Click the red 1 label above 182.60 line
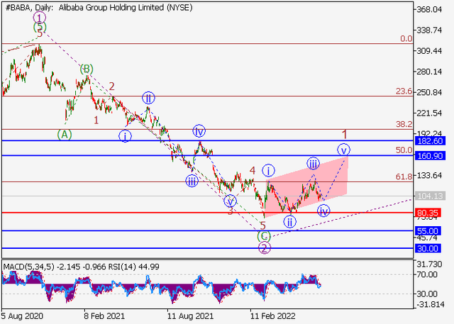454x324 pixels. 344,135
